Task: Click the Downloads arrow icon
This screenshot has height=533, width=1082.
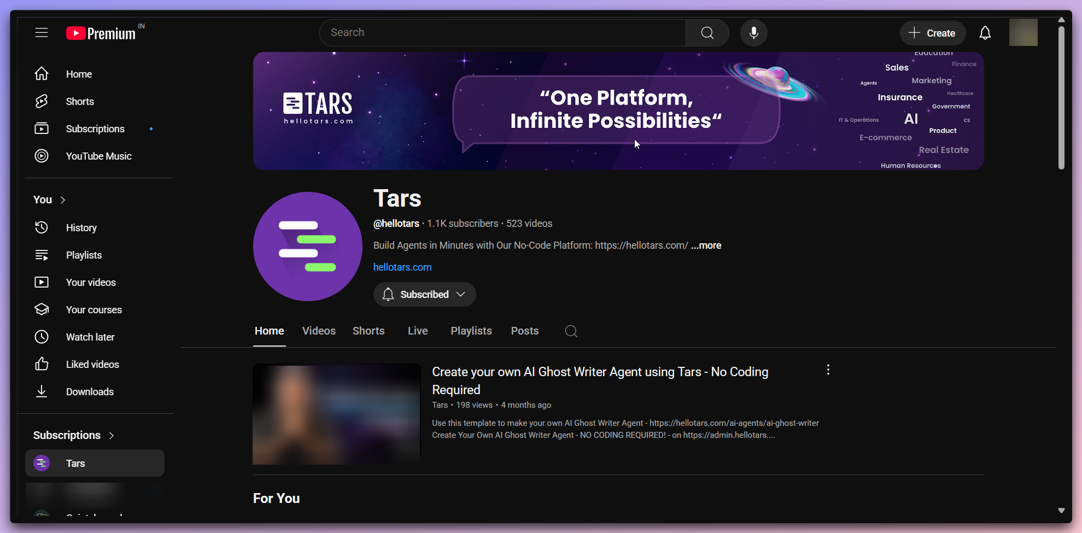Action: (x=42, y=391)
